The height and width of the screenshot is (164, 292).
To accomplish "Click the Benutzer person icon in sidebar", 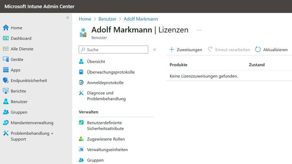I will [x=6, y=101].
